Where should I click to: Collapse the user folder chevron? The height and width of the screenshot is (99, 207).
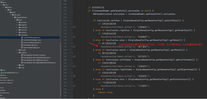click(x=15, y=20)
